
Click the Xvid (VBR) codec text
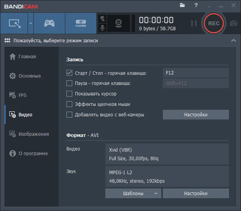120,150
